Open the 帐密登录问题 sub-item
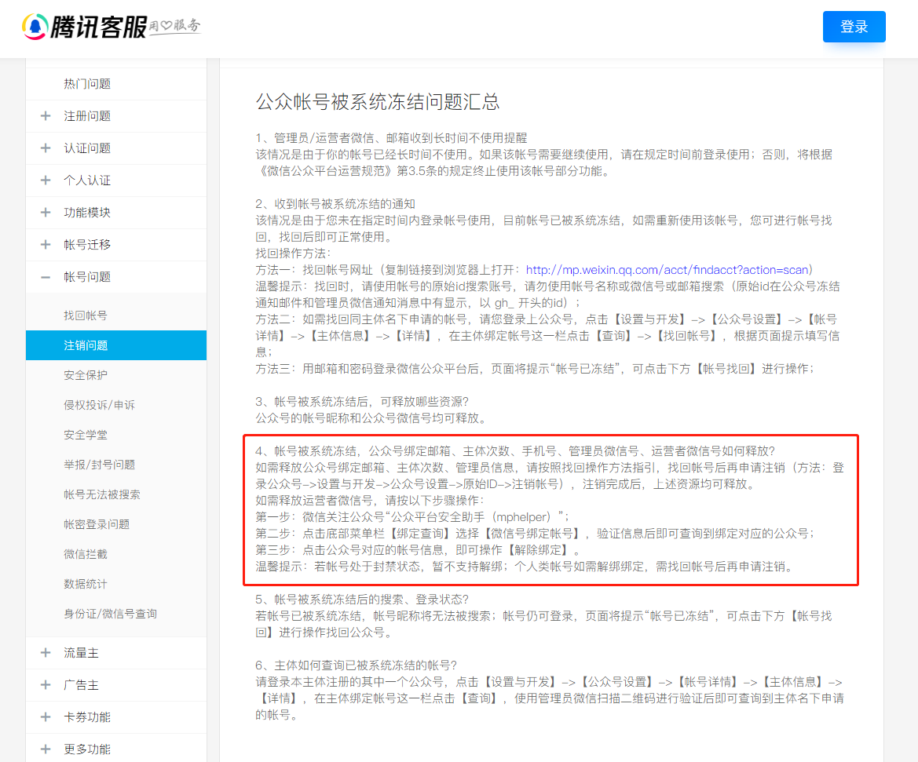 coord(97,524)
